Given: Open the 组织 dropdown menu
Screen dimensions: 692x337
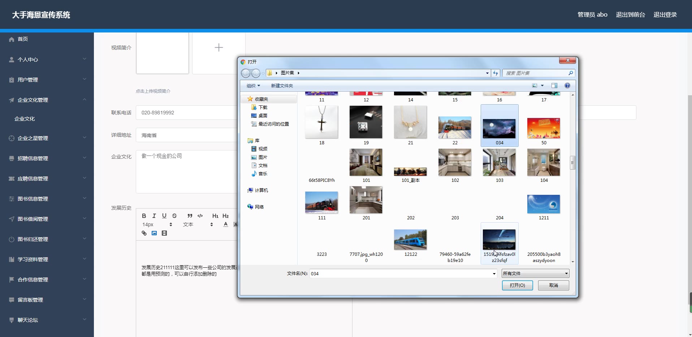Looking at the screenshot, I should (253, 86).
